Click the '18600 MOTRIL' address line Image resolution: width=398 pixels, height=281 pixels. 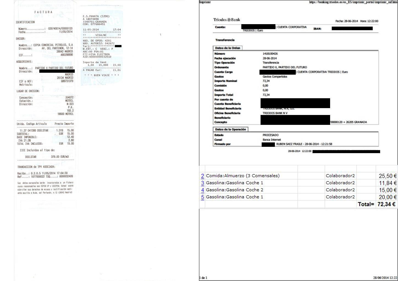tap(65, 114)
